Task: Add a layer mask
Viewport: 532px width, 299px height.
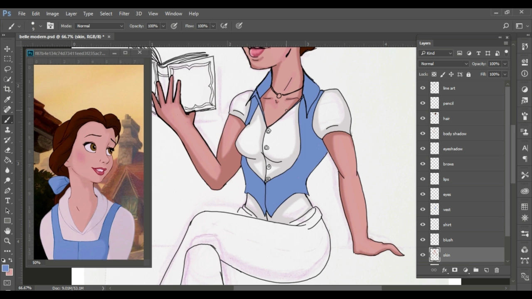Action: (455, 270)
